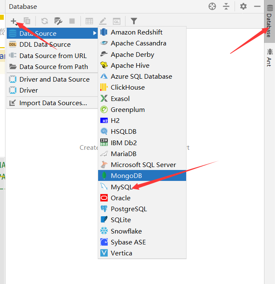Select Amazon Redshift from the list

(142, 32)
